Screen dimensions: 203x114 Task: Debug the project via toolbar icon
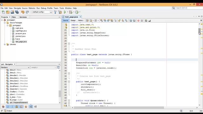(71, 12)
